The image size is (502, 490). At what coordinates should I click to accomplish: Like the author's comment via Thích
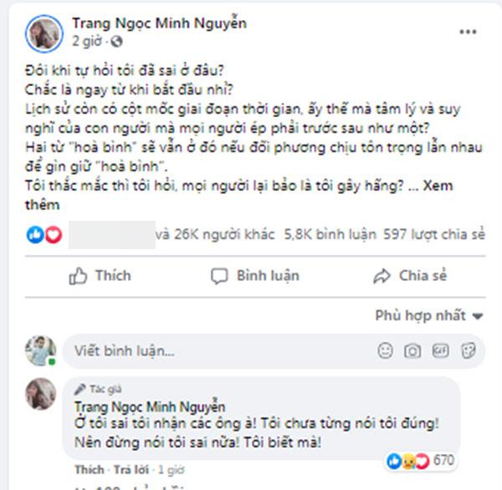pos(90,469)
